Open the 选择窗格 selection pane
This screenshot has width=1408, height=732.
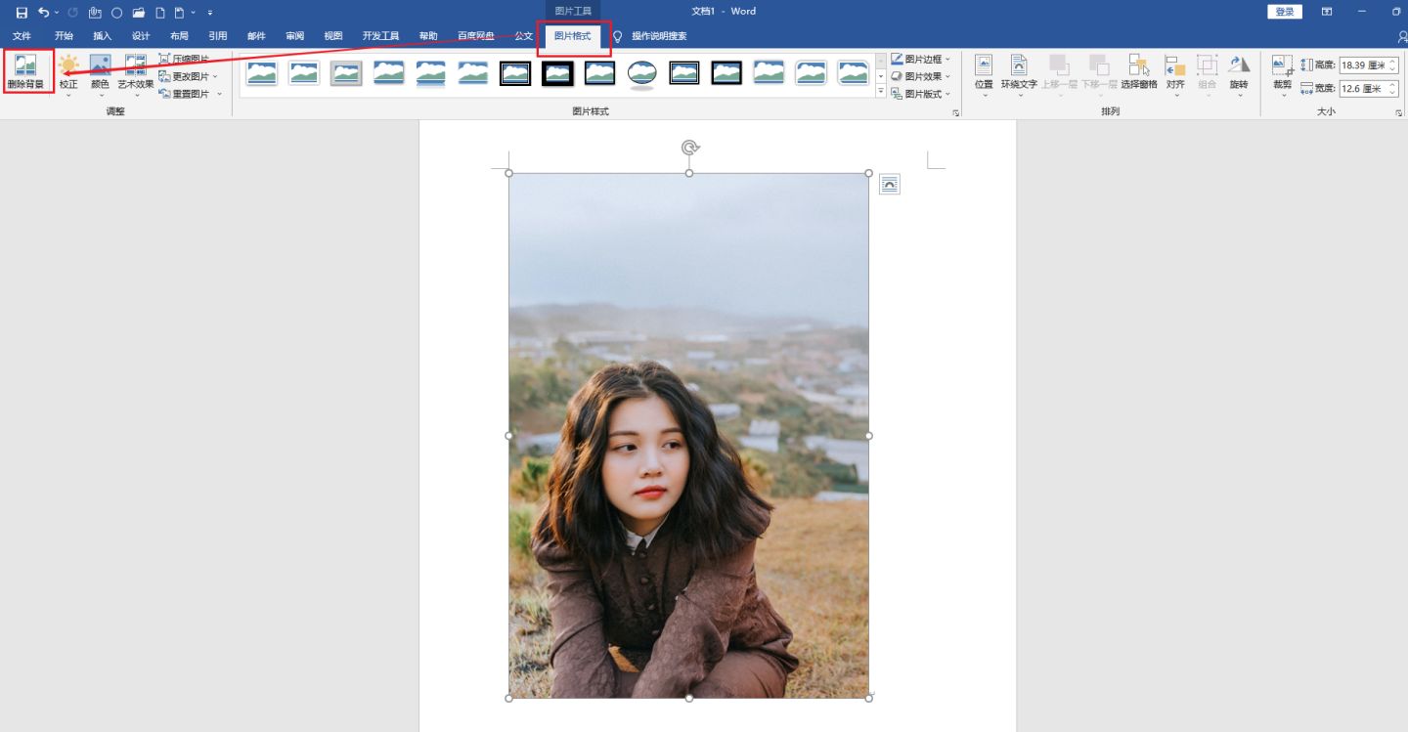(x=1139, y=72)
